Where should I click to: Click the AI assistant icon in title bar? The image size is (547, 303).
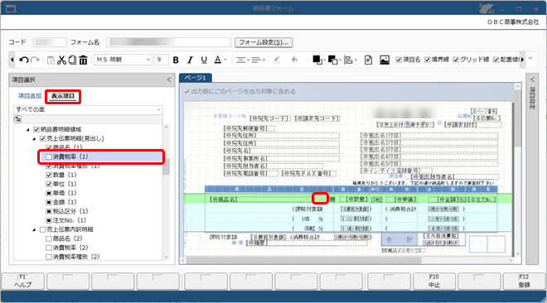pos(486,8)
